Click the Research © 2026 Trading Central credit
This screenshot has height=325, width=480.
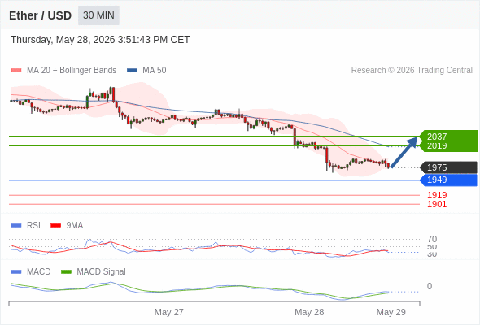click(412, 71)
